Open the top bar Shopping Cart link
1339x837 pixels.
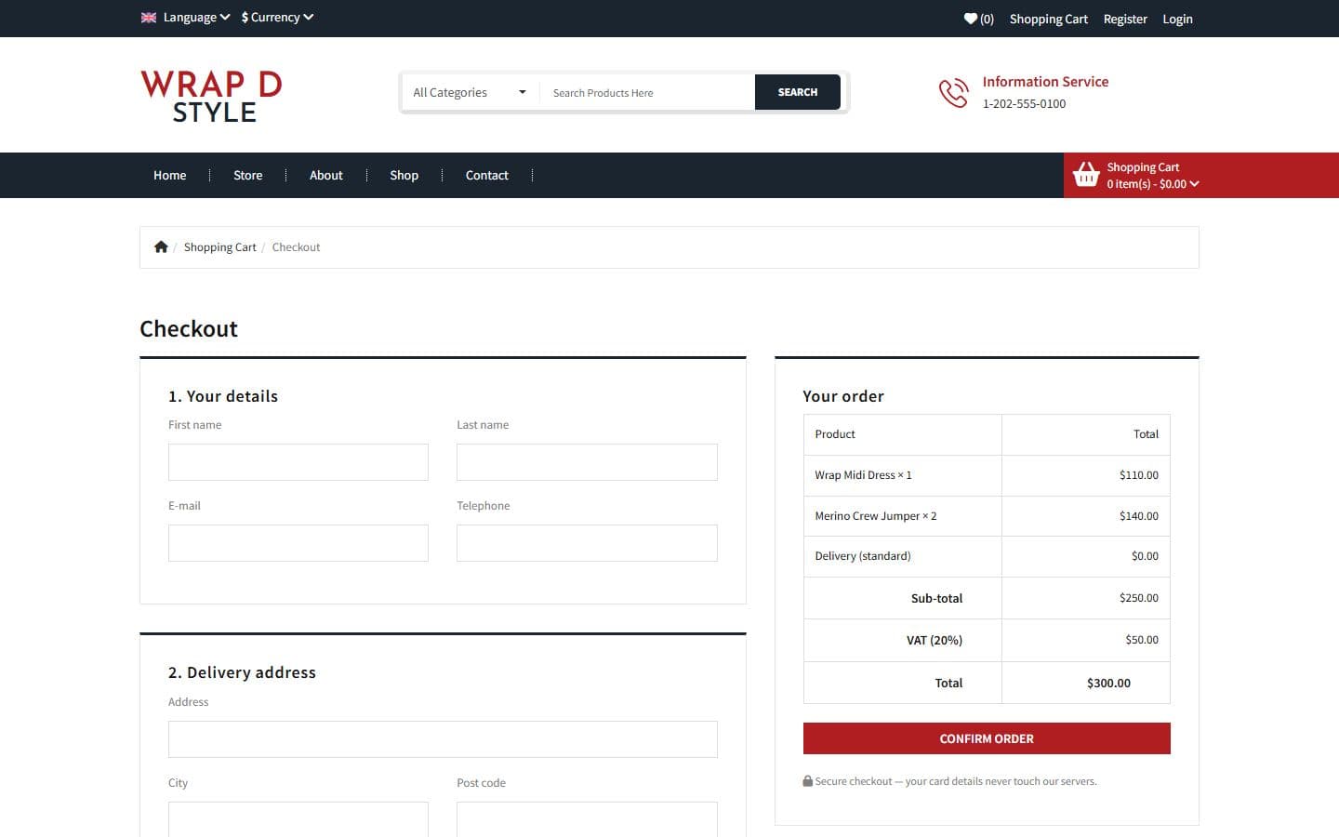(x=1049, y=19)
